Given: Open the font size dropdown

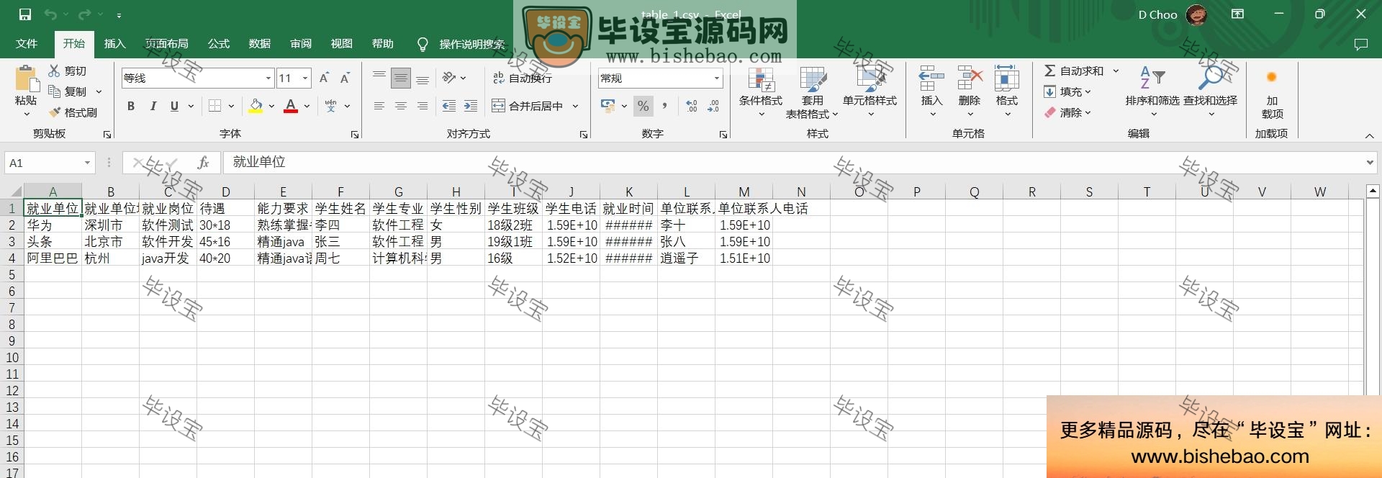Looking at the screenshot, I should [306, 78].
